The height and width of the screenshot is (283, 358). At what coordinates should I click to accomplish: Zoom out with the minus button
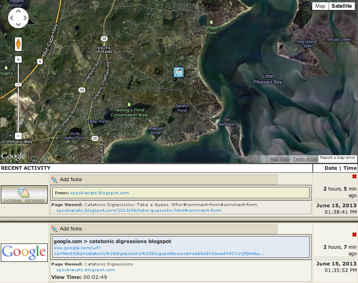[18, 136]
